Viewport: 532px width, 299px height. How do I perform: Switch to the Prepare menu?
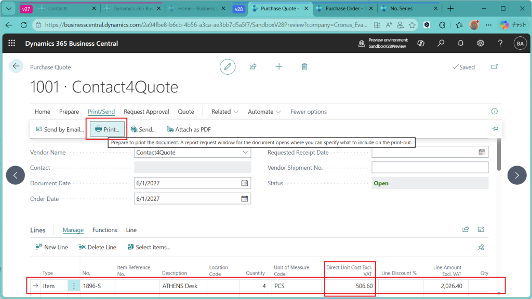69,112
